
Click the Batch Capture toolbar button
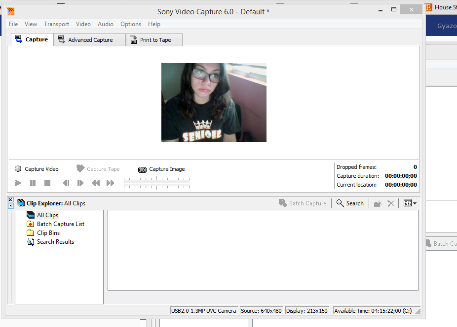[303, 203]
